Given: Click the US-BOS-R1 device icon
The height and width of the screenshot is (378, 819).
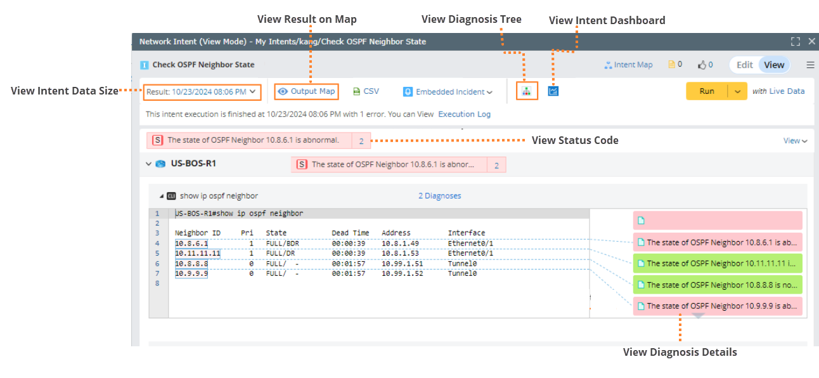Looking at the screenshot, I should pyautogui.click(x=160, y=164).
